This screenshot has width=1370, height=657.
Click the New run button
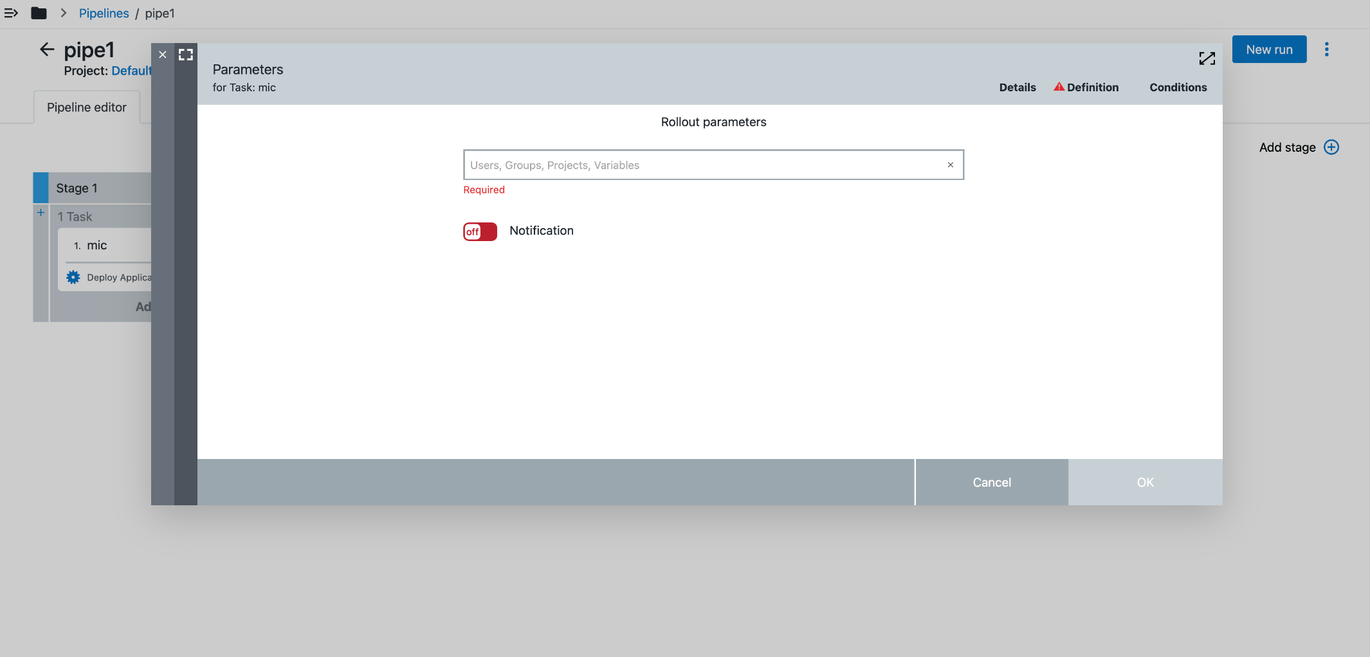pos(1268,49)
